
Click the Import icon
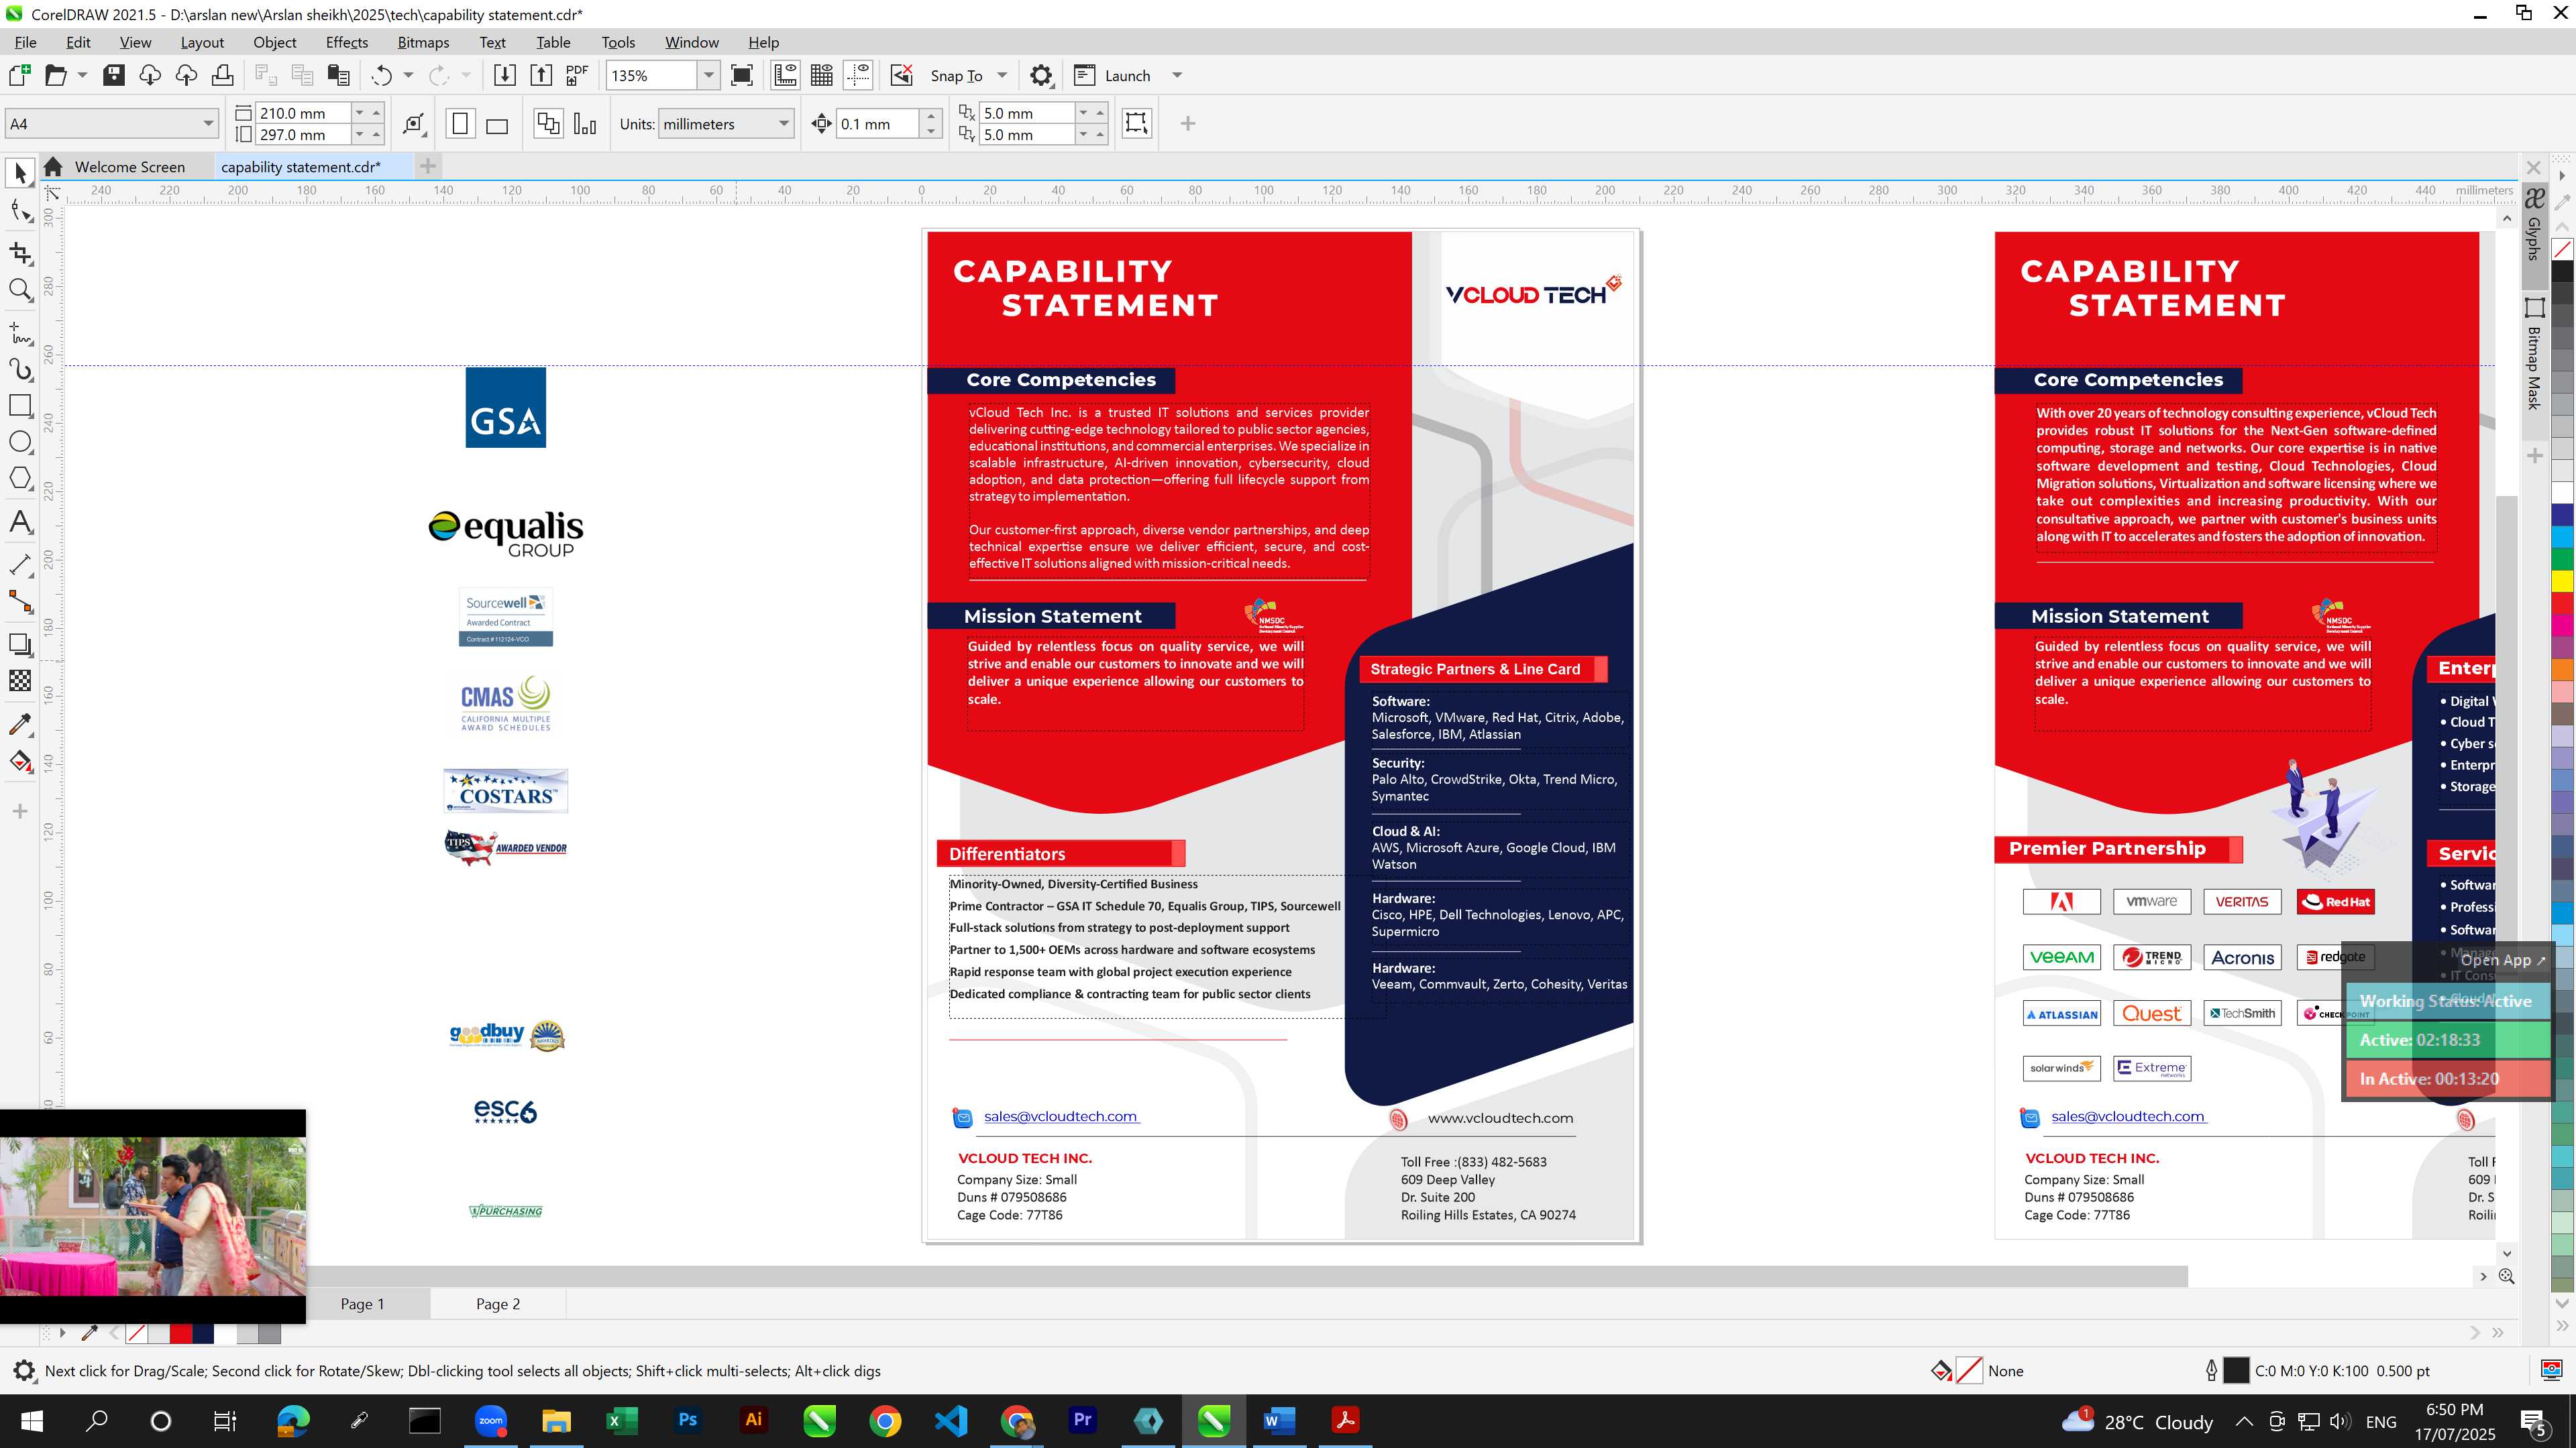click(x=505, y=75)
